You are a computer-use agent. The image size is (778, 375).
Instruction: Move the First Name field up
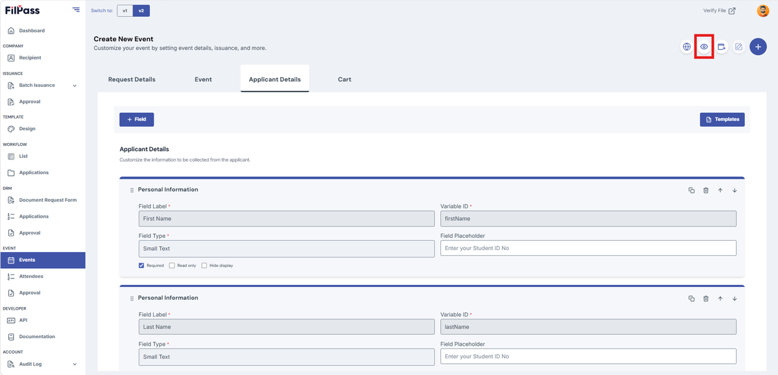(720, 190)
